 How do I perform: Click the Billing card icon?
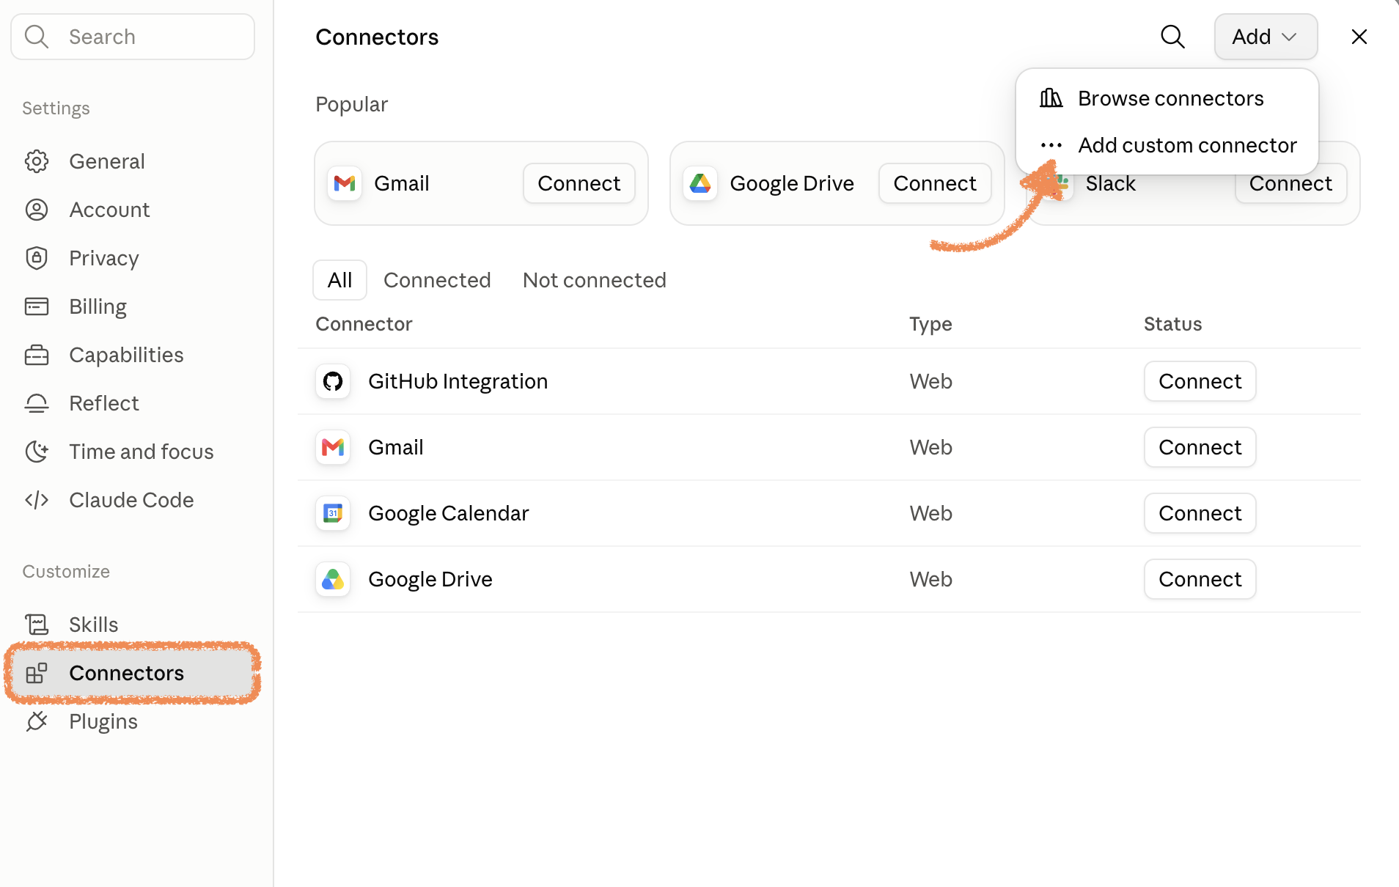coord(37,306)
